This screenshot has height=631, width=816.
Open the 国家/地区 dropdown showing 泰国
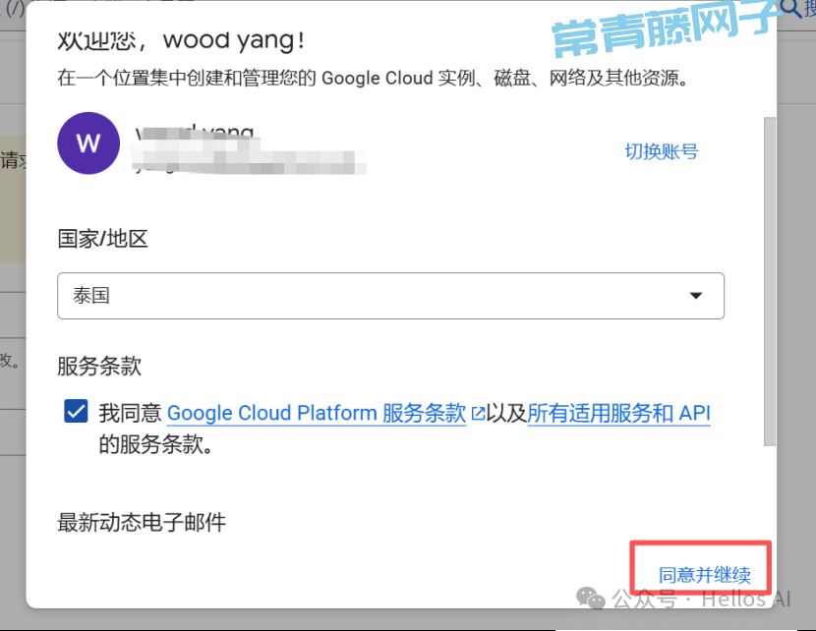[390, 296]
